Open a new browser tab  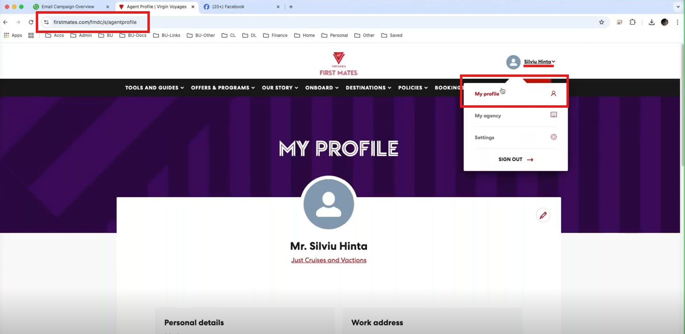(x=291, y=7)
